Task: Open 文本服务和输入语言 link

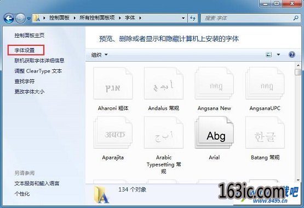Action: 37,183
